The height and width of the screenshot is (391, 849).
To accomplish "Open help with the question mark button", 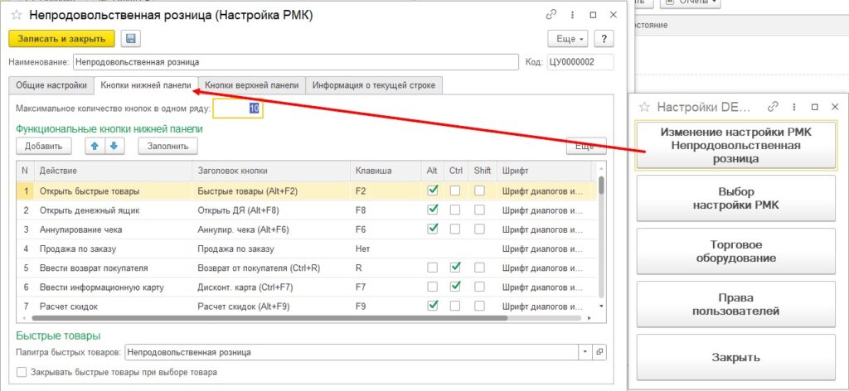I will point(604,39).
